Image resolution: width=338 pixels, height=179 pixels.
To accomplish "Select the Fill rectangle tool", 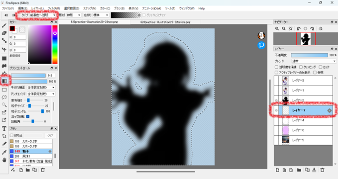I will pyautogui.click(x=4, y=58).
